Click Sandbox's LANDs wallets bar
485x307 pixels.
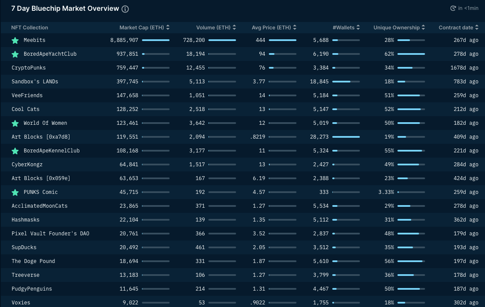click(x=346, y=82)
